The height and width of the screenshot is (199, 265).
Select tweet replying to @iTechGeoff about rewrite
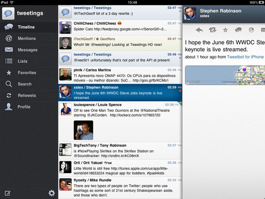click(120, 12)
